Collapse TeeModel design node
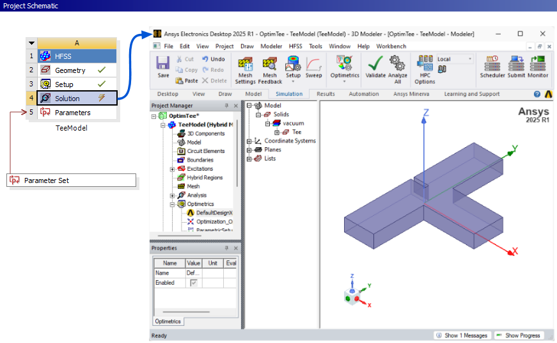Viewport: 557px width, 343px height. (163, 125)
